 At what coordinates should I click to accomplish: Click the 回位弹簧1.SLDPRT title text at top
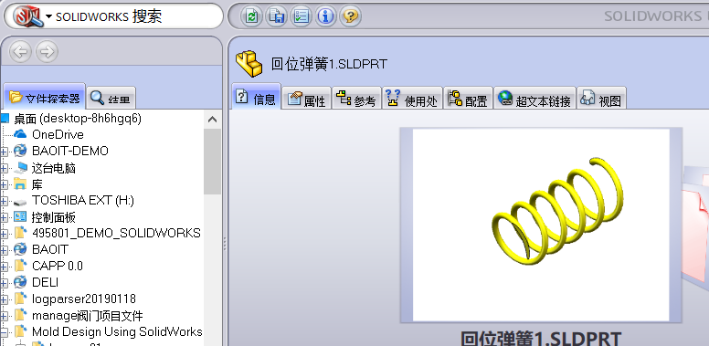(329, 64)
